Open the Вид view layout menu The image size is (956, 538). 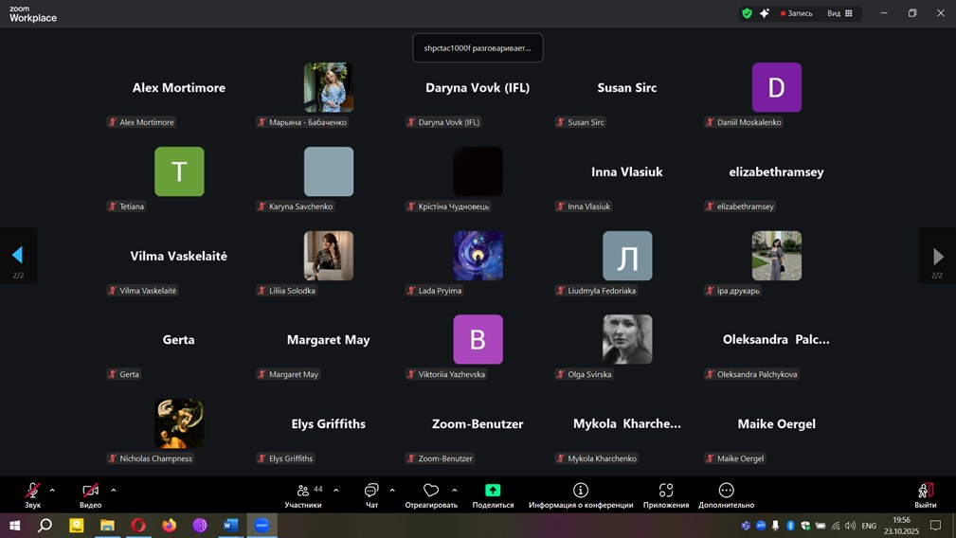coord(839,13)
